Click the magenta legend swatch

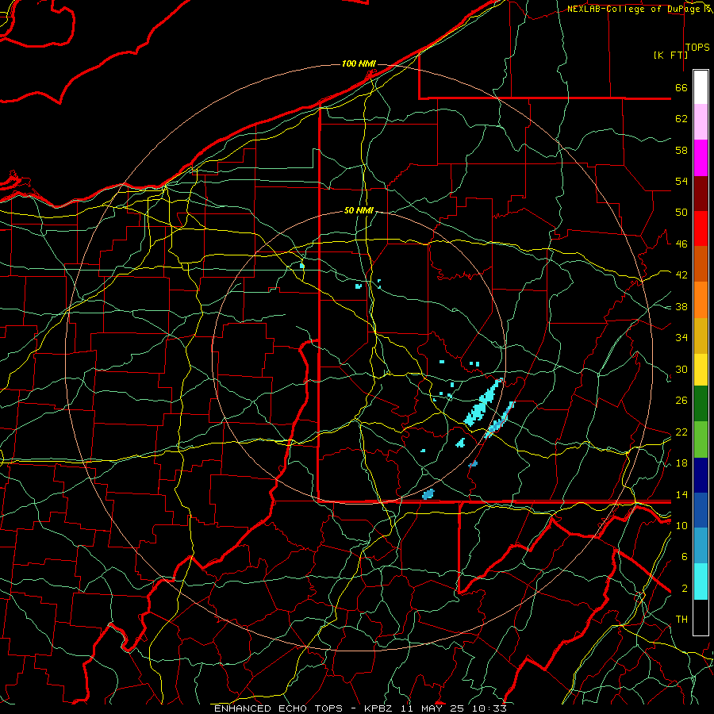coord(701,158)
